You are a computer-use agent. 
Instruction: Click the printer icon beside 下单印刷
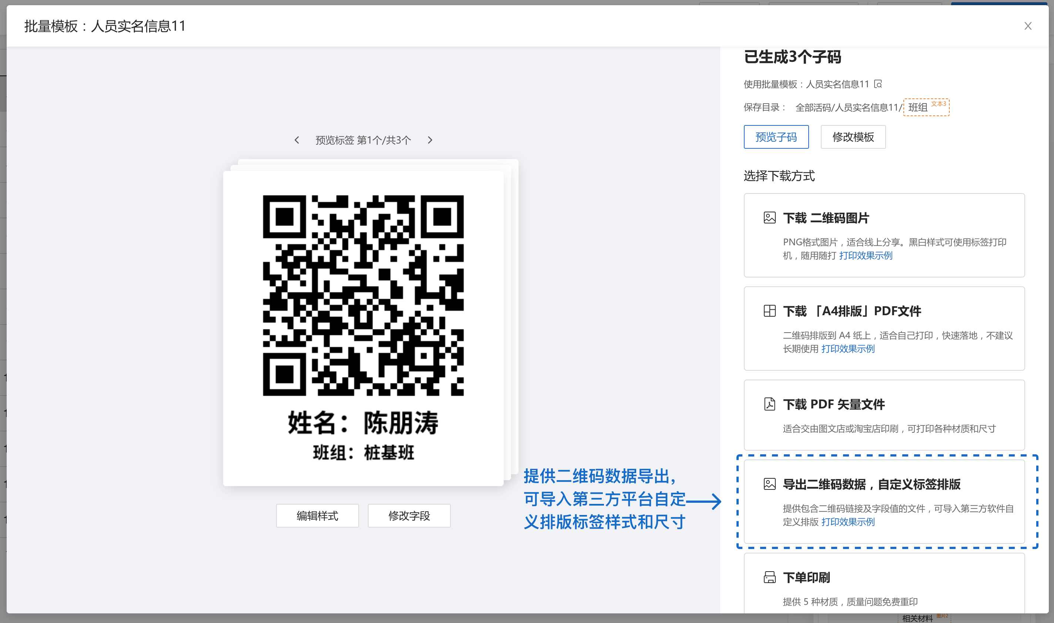click(x=769, y=577)
